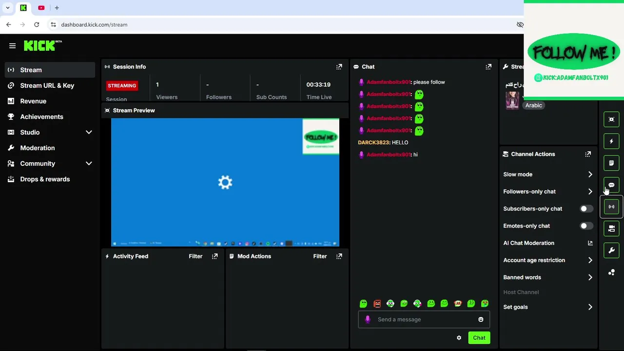Pop out the Session Info panel

[339, 67]
